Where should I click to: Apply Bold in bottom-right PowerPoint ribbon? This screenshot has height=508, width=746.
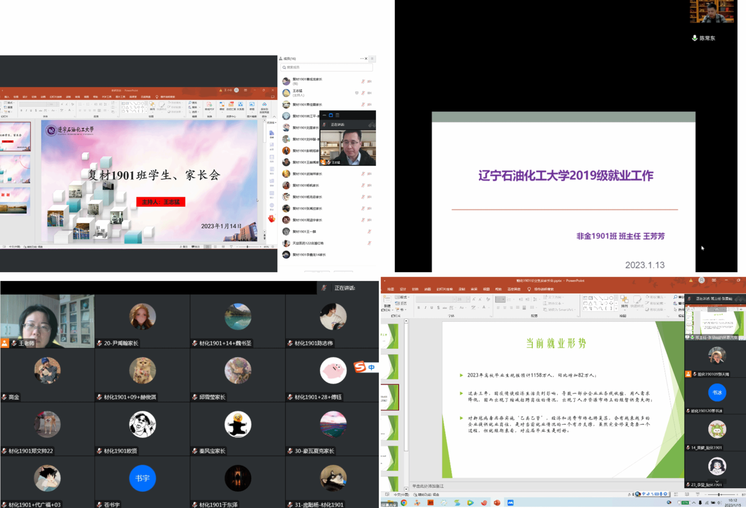(419, 308)
